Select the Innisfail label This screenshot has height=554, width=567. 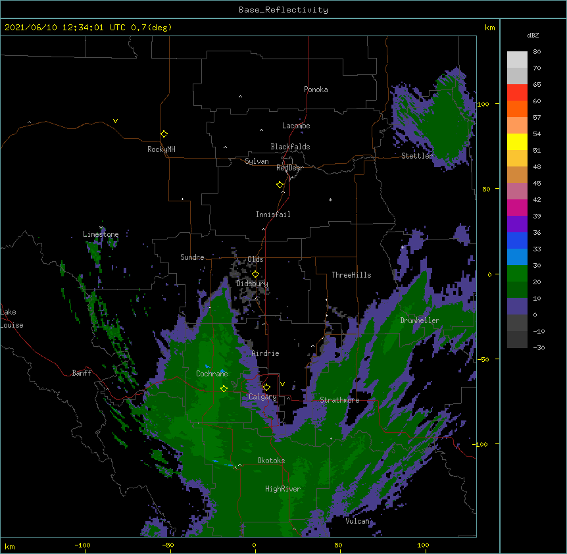273,214
